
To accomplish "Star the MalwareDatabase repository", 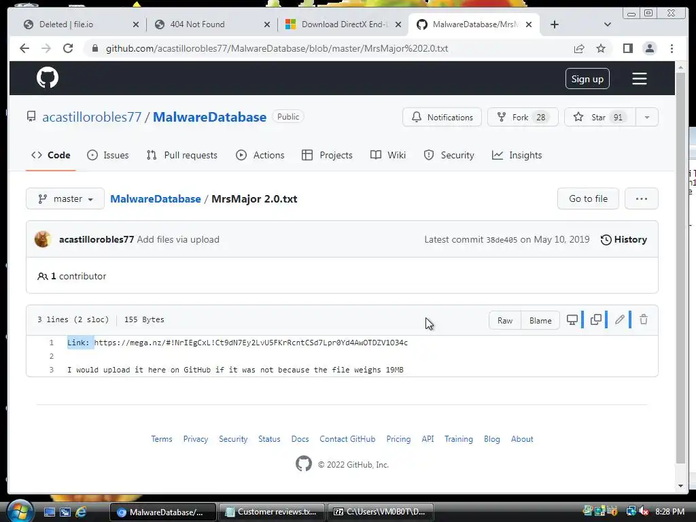I will [599, 117].
